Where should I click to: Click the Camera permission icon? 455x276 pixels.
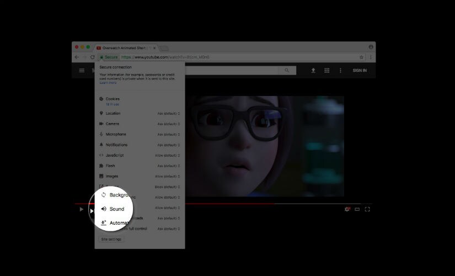pyautogui.click(x=101, y=124)
